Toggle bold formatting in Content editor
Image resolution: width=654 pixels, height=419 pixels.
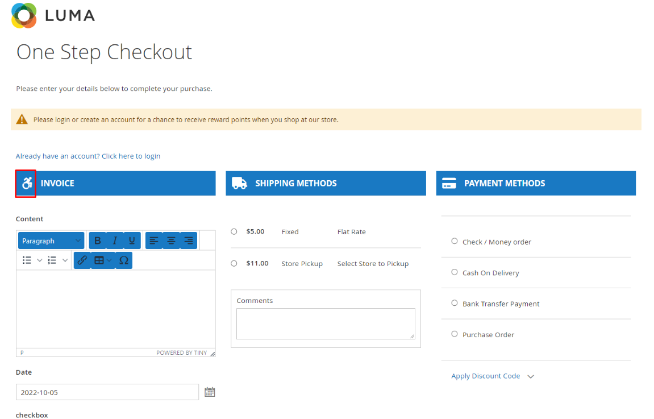coord(98,241)
